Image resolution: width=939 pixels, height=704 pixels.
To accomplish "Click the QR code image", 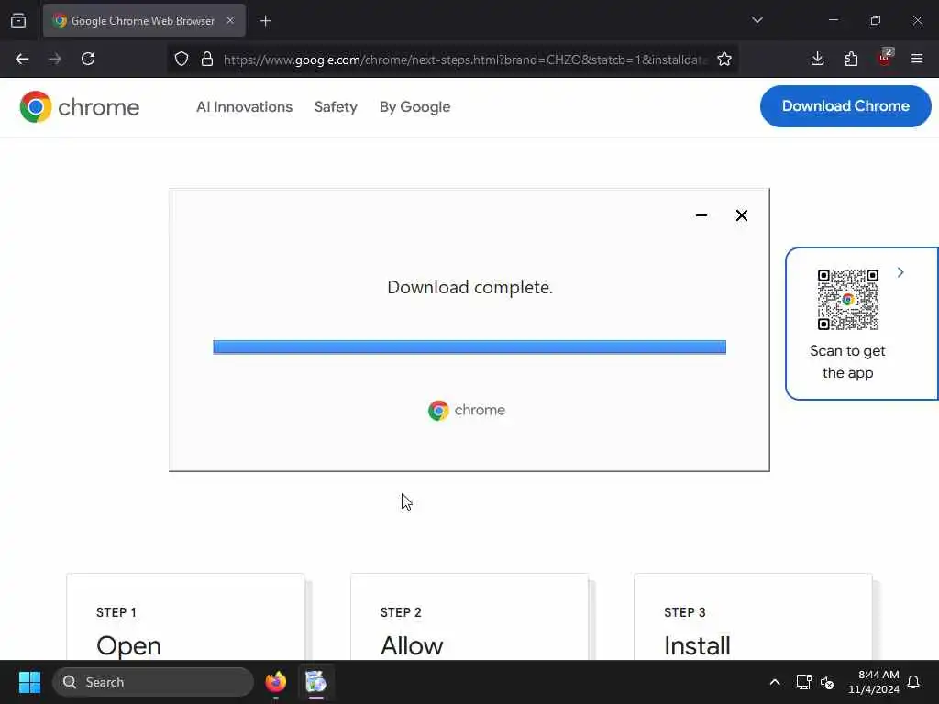I will click(x=848, y=300).
